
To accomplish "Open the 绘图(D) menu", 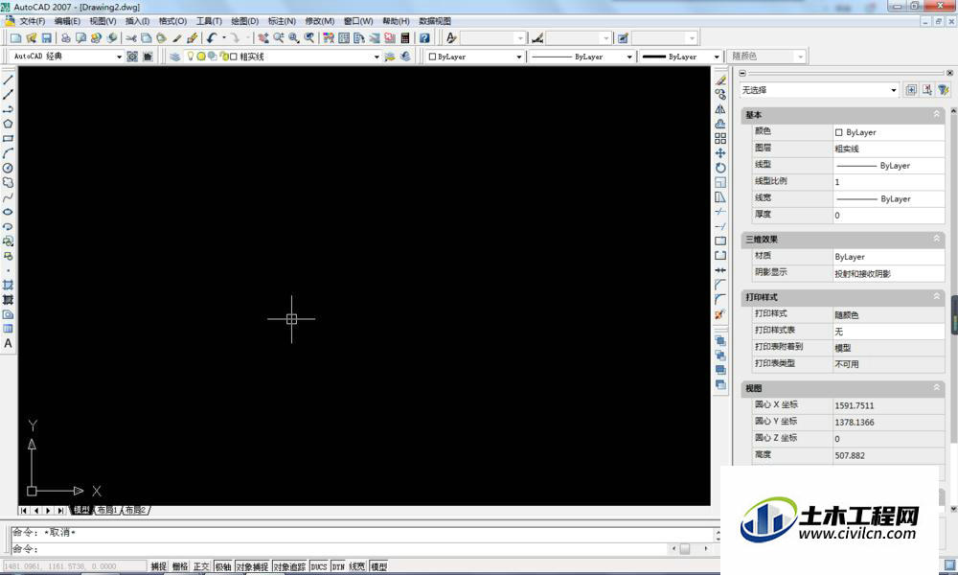I will (245, 21).
